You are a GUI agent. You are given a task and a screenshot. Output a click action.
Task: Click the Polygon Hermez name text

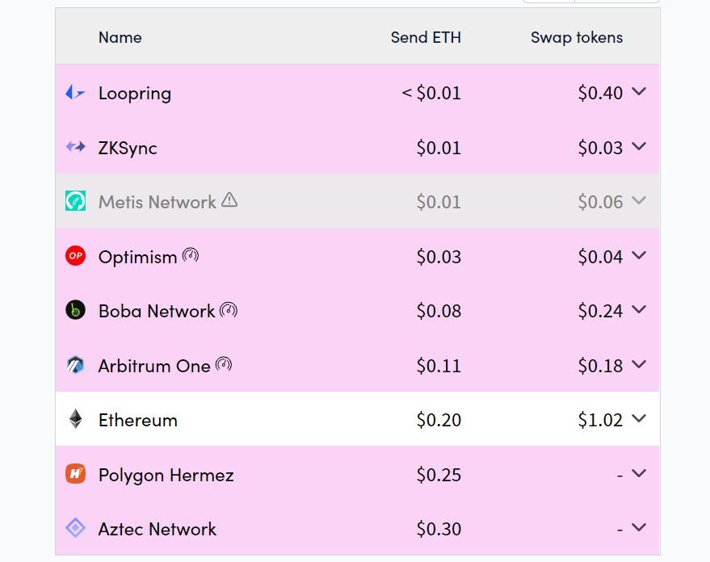(x=166, y=475)
